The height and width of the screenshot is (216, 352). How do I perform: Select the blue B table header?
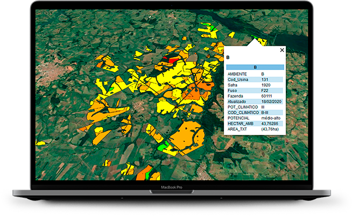(255, 67)
